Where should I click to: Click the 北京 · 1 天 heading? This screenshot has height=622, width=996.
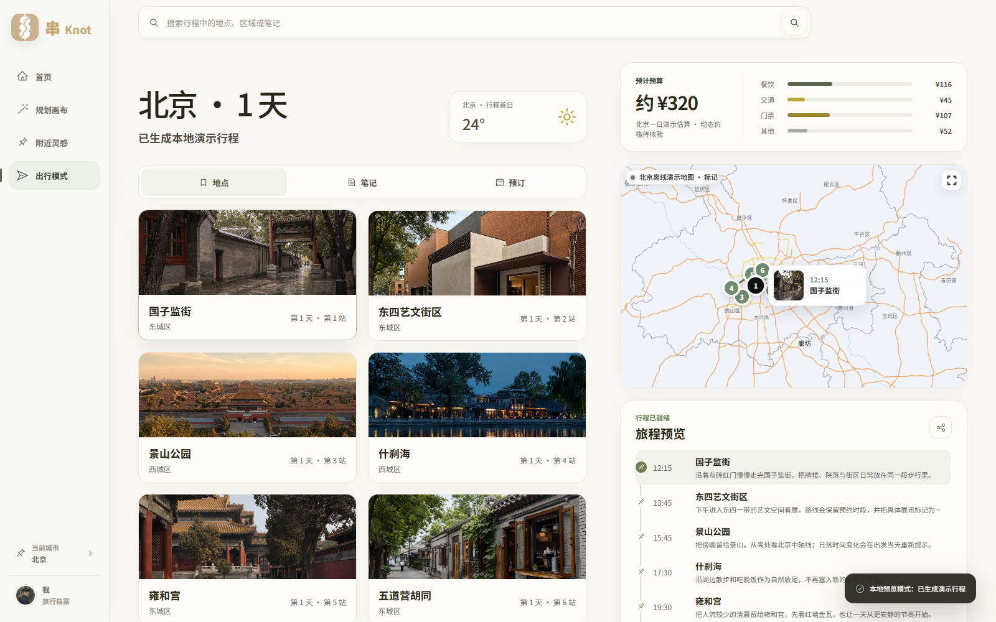(x=214, y=105)
